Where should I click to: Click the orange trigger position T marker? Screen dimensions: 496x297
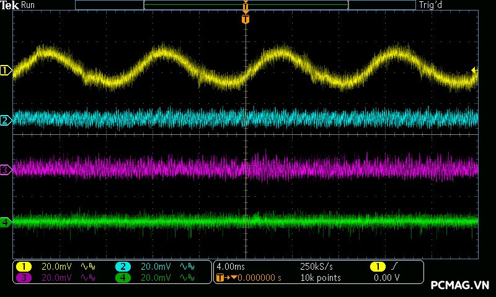tap(246, 20)
